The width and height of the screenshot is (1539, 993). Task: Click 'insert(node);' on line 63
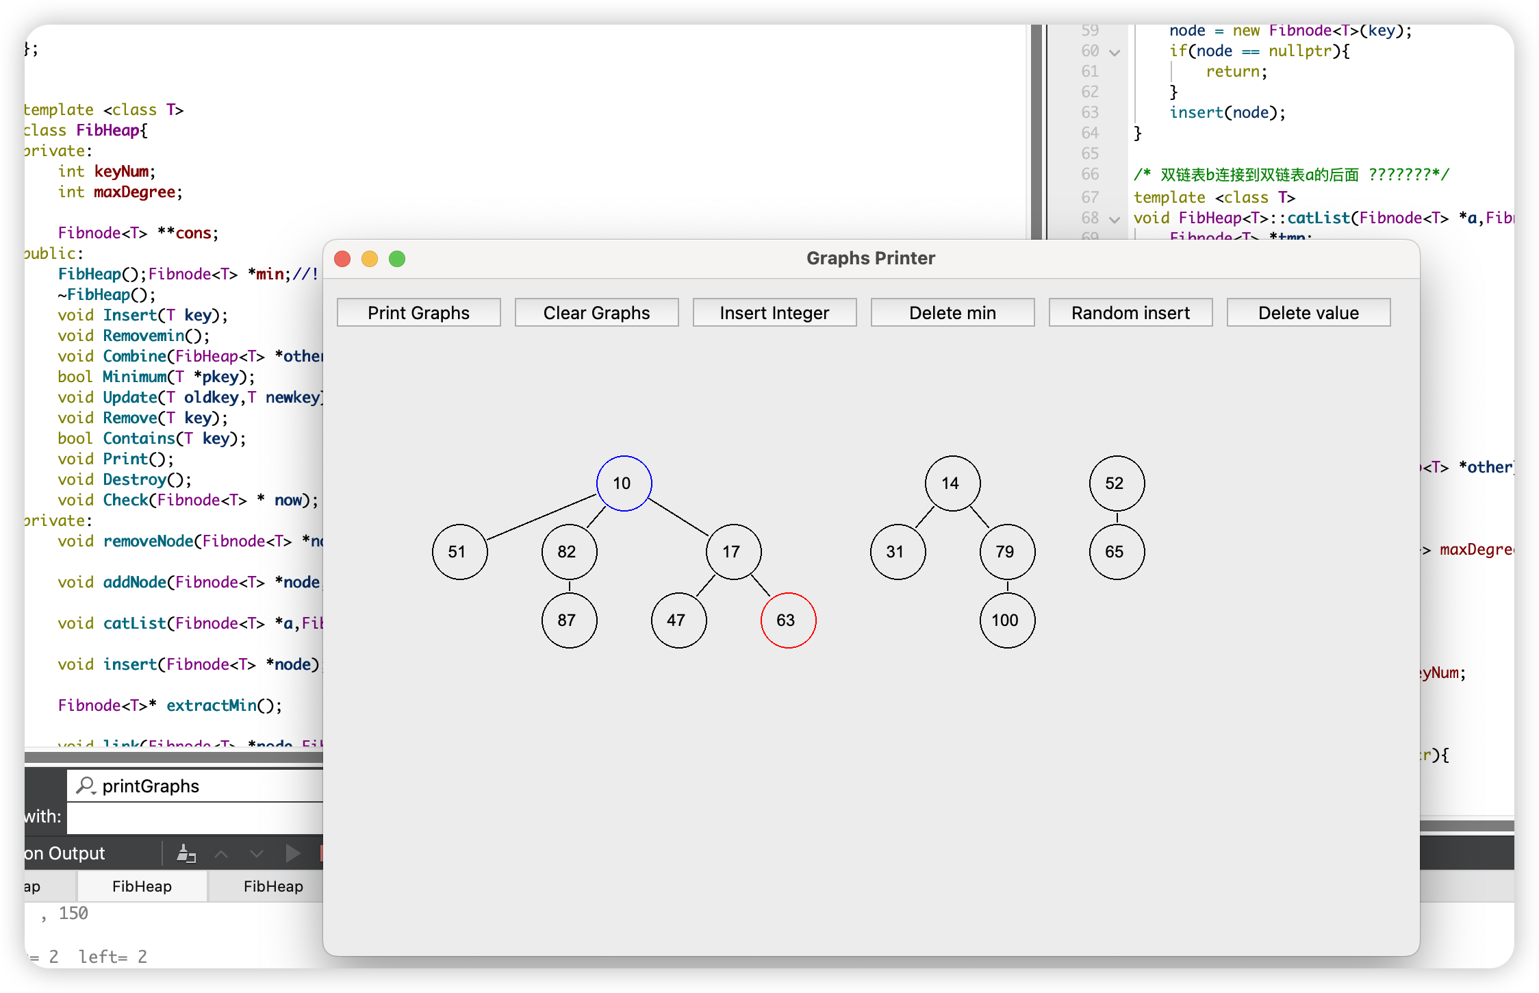coord(1228,112)
